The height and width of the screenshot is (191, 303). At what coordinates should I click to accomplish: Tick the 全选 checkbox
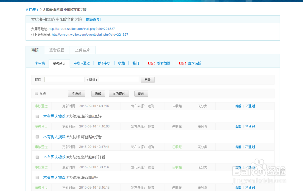(36, 94)
